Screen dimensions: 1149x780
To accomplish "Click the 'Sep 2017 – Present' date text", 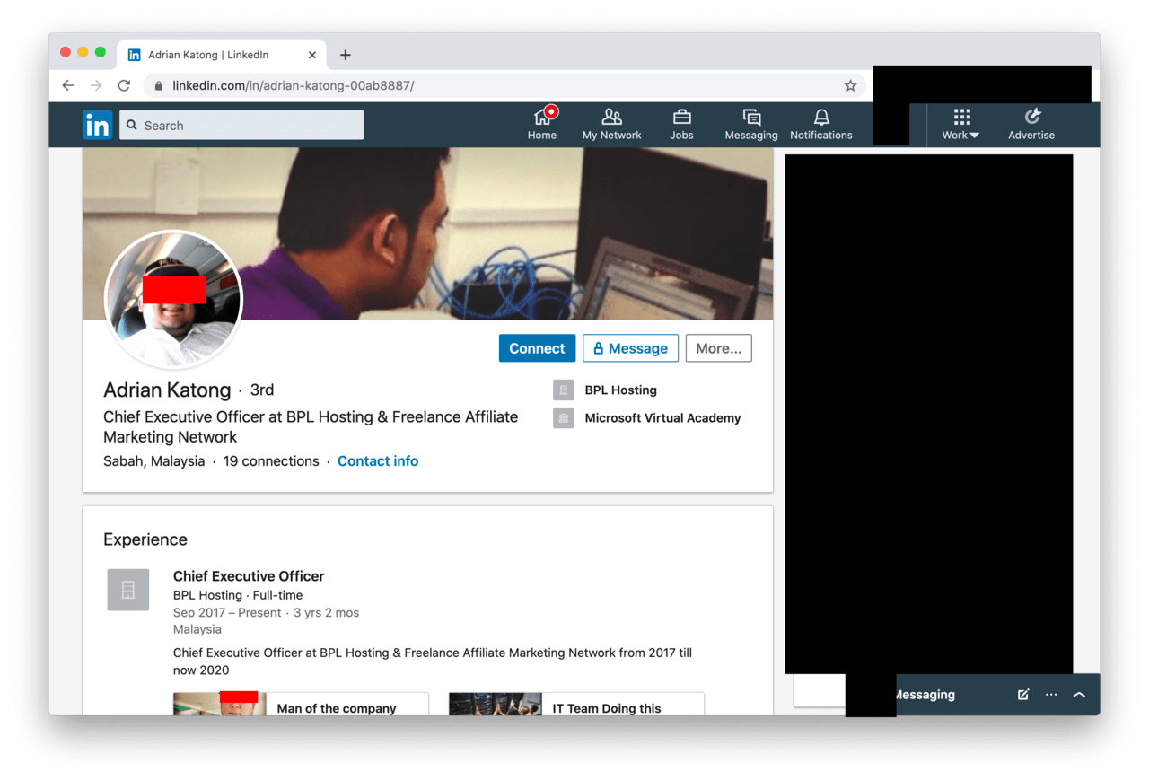I will pyautogui.click(x=229, y=612).
